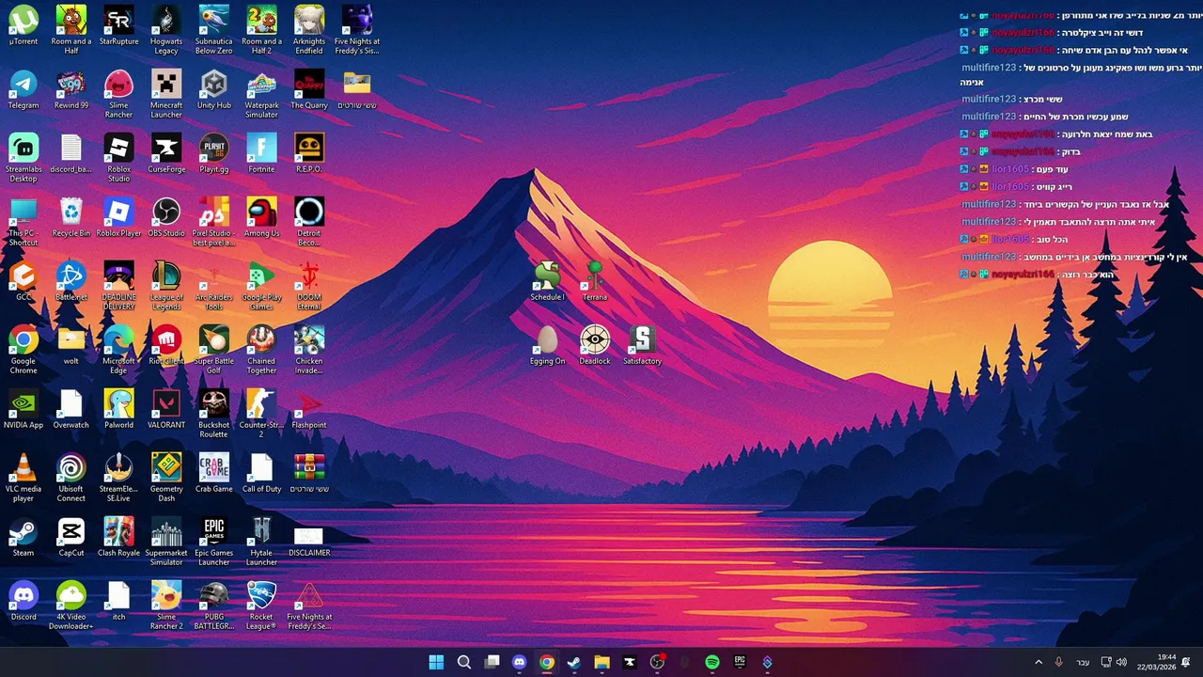1203x677 pixels.
Task: Open the Recycle Bin
Action: [71, 218]
